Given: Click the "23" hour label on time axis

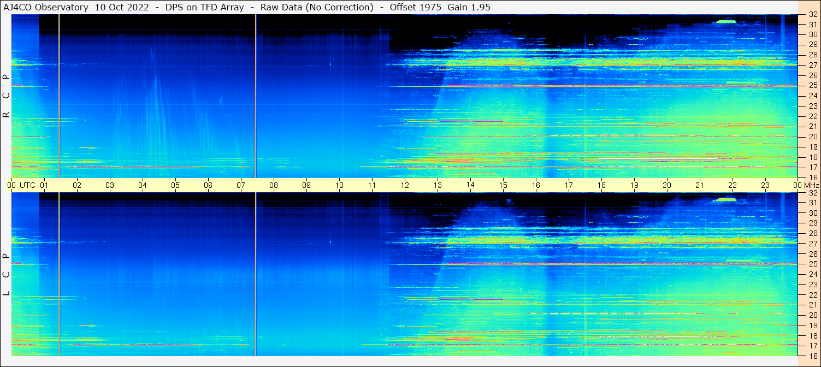Looking at the screenshot, I should [x=765, y=185].
